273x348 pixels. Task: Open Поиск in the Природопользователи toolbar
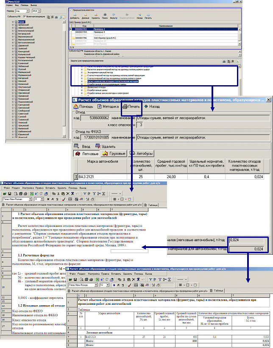tap(104, 15)
